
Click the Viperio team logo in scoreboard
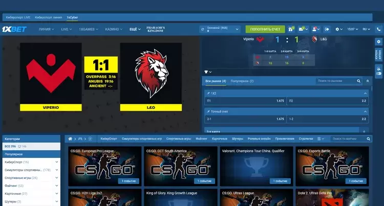(x=260, y=39)
